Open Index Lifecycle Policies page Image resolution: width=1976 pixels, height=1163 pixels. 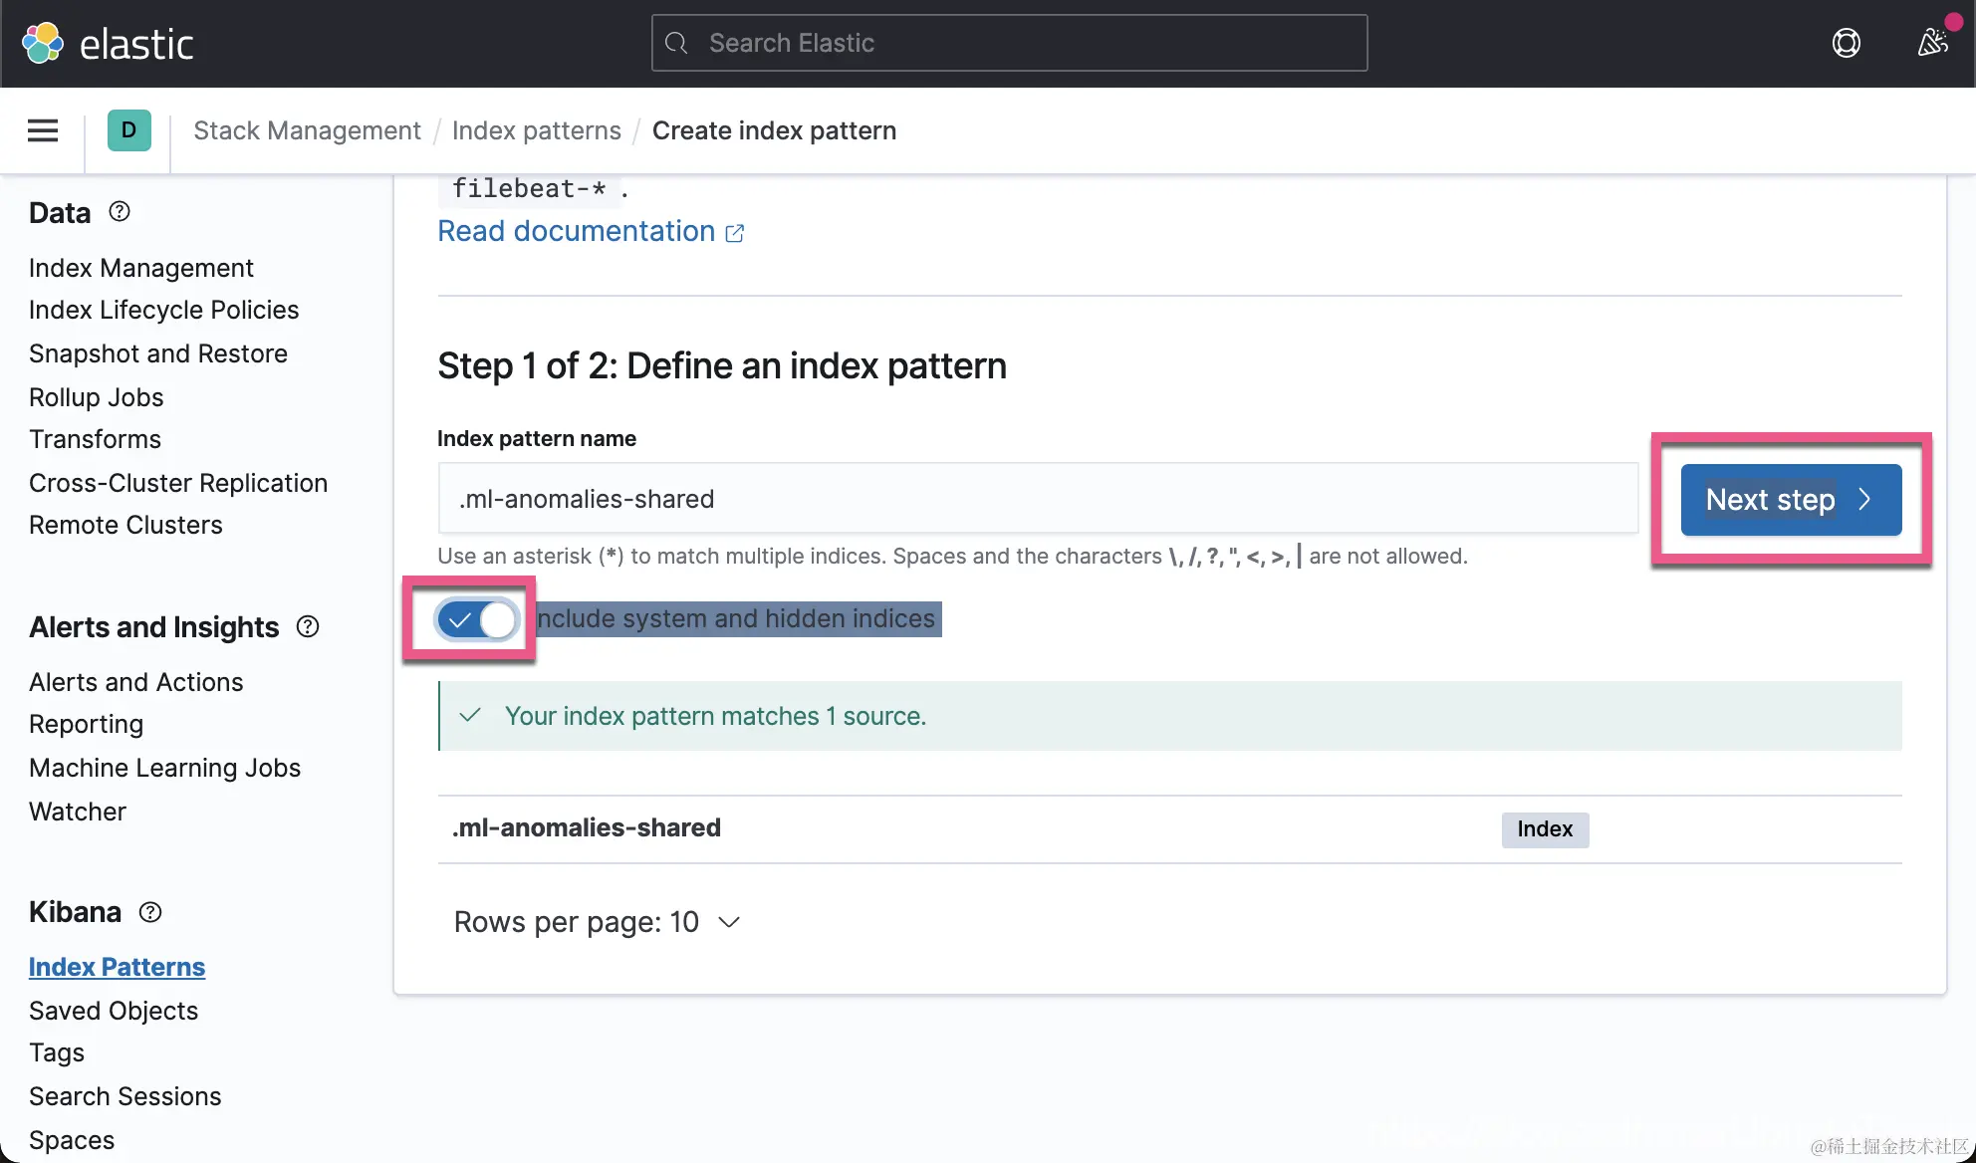pyautogui.click(x=163, y=310)
